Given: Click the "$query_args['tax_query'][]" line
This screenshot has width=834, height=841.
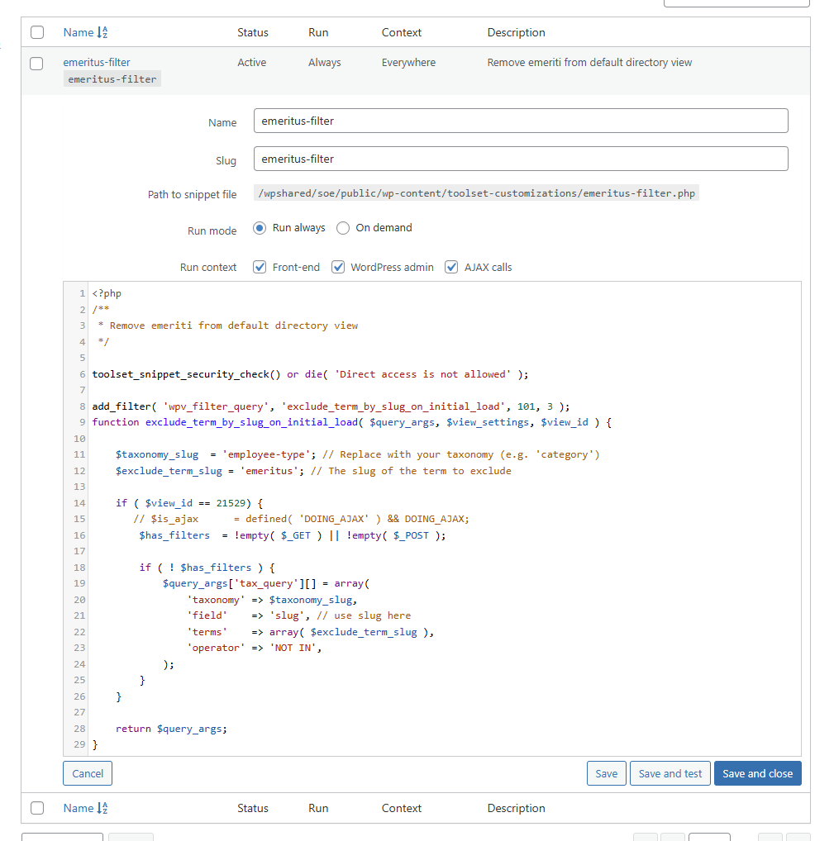Looking at the screenshot, I should (266, 583).
